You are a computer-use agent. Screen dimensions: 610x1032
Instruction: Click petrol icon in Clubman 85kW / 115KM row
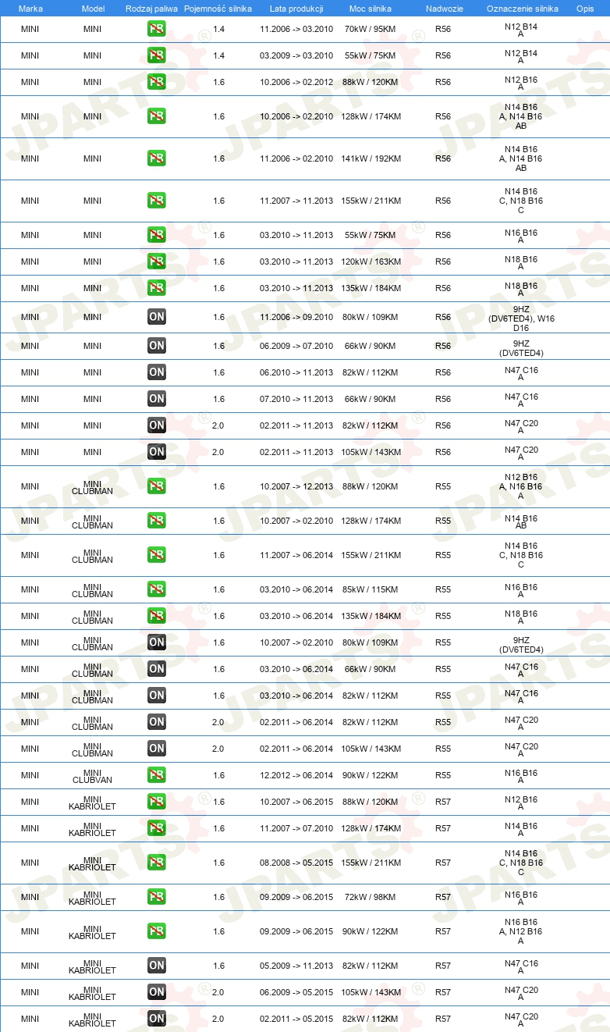click(157, 589)
